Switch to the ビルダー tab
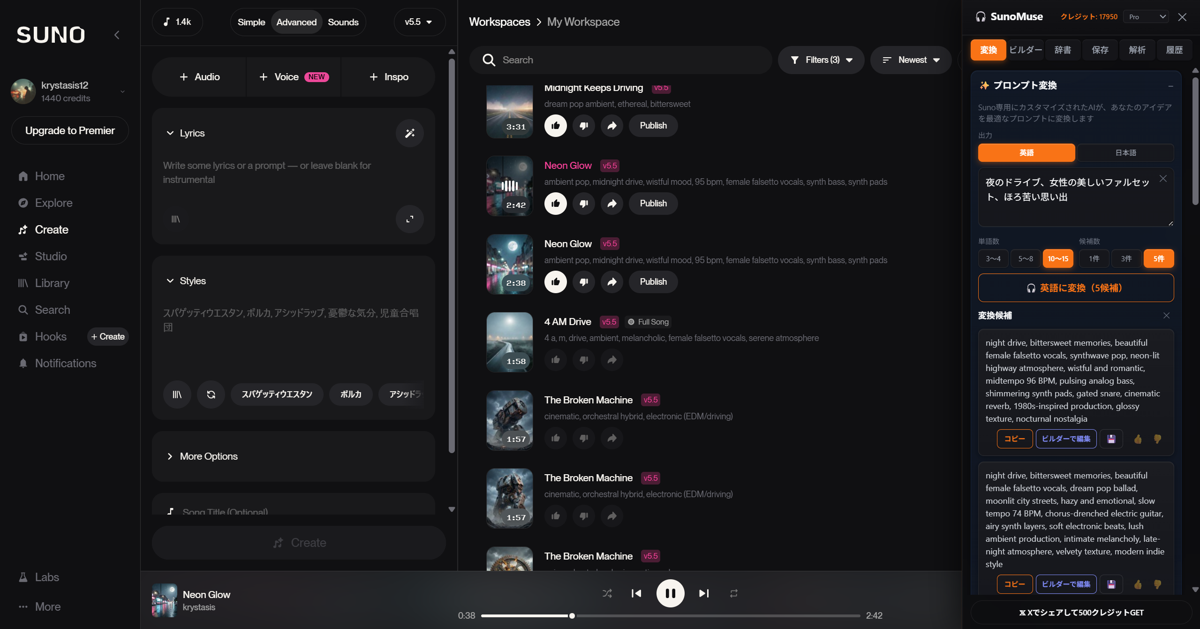 1026,50
